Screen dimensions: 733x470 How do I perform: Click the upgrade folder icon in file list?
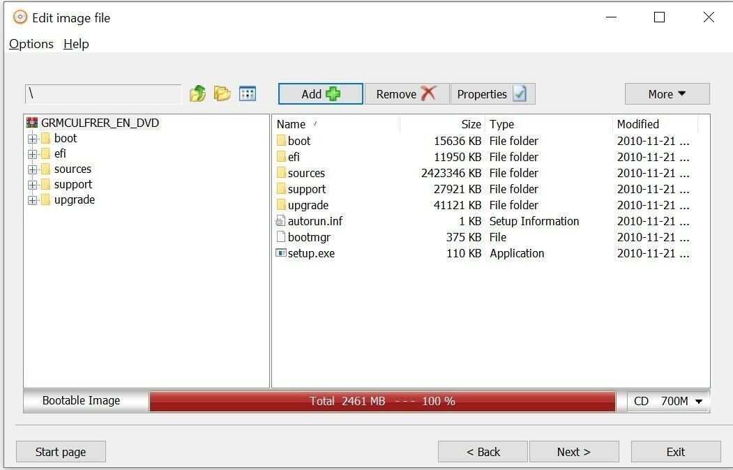[280, 205]
